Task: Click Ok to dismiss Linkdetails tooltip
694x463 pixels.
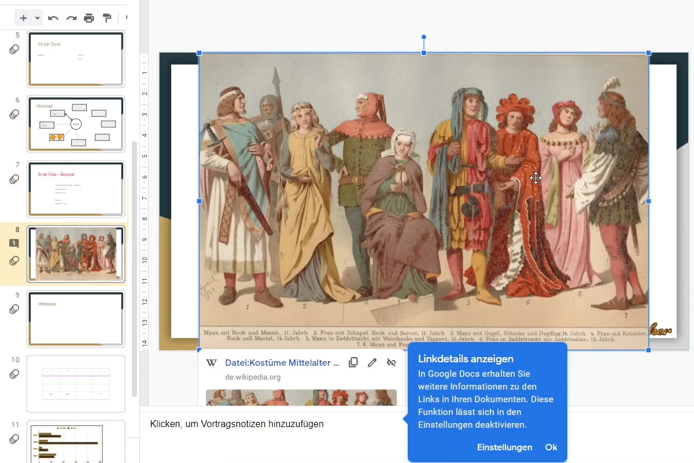Action: click(x=551, y=447)
